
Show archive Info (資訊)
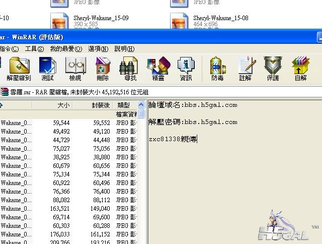coord(186,69)
